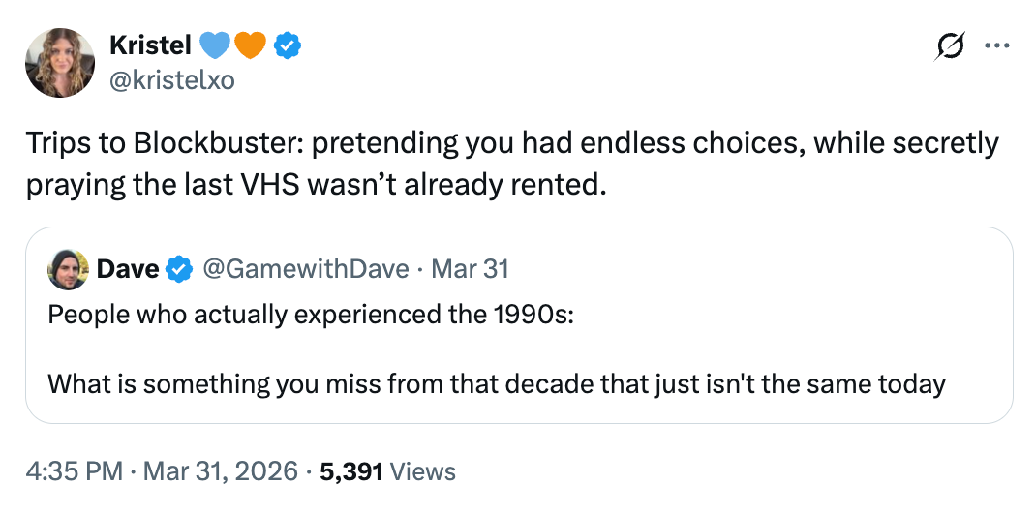This screenshot has height=515, width=1036.
Task: Open the @kristelxo handle link
Action: coord(172,79)
